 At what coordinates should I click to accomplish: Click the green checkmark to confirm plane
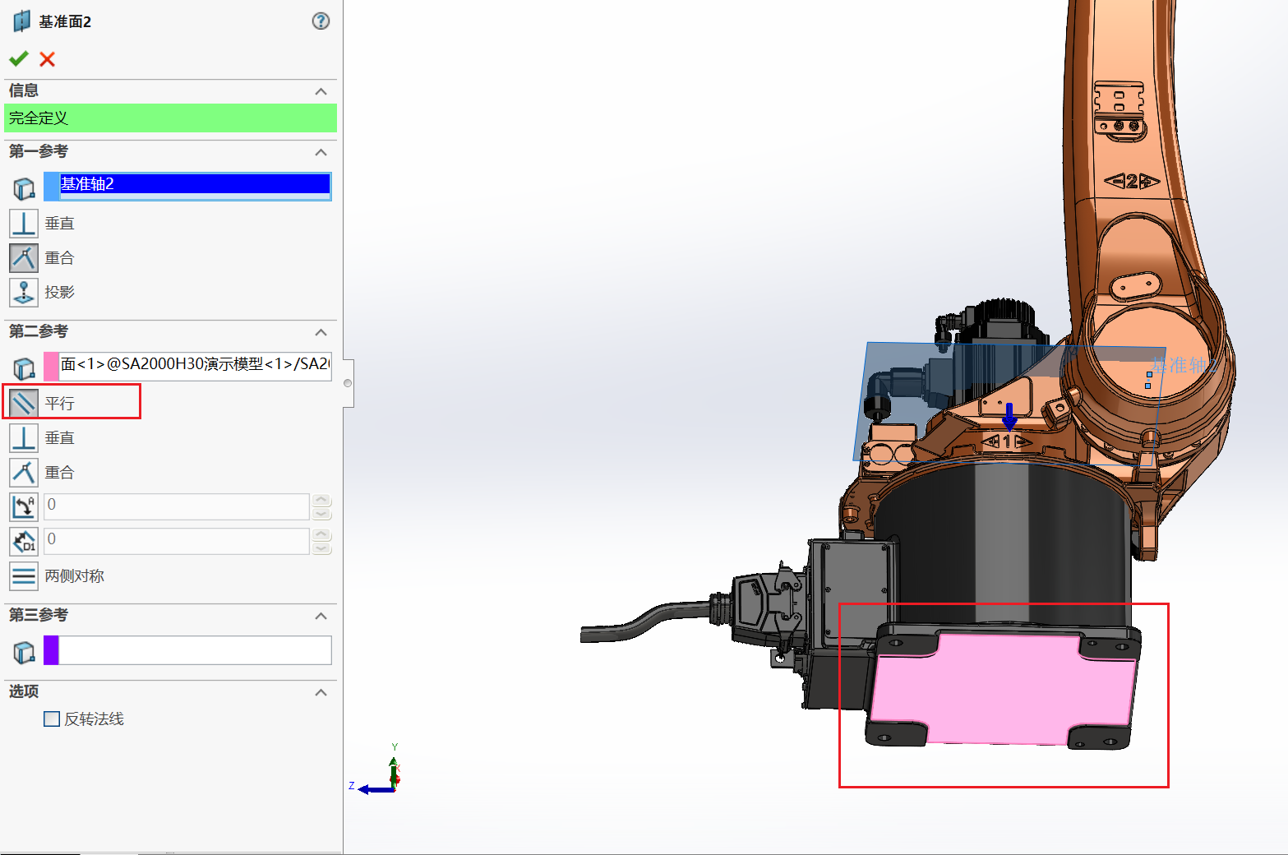point(18,58)
